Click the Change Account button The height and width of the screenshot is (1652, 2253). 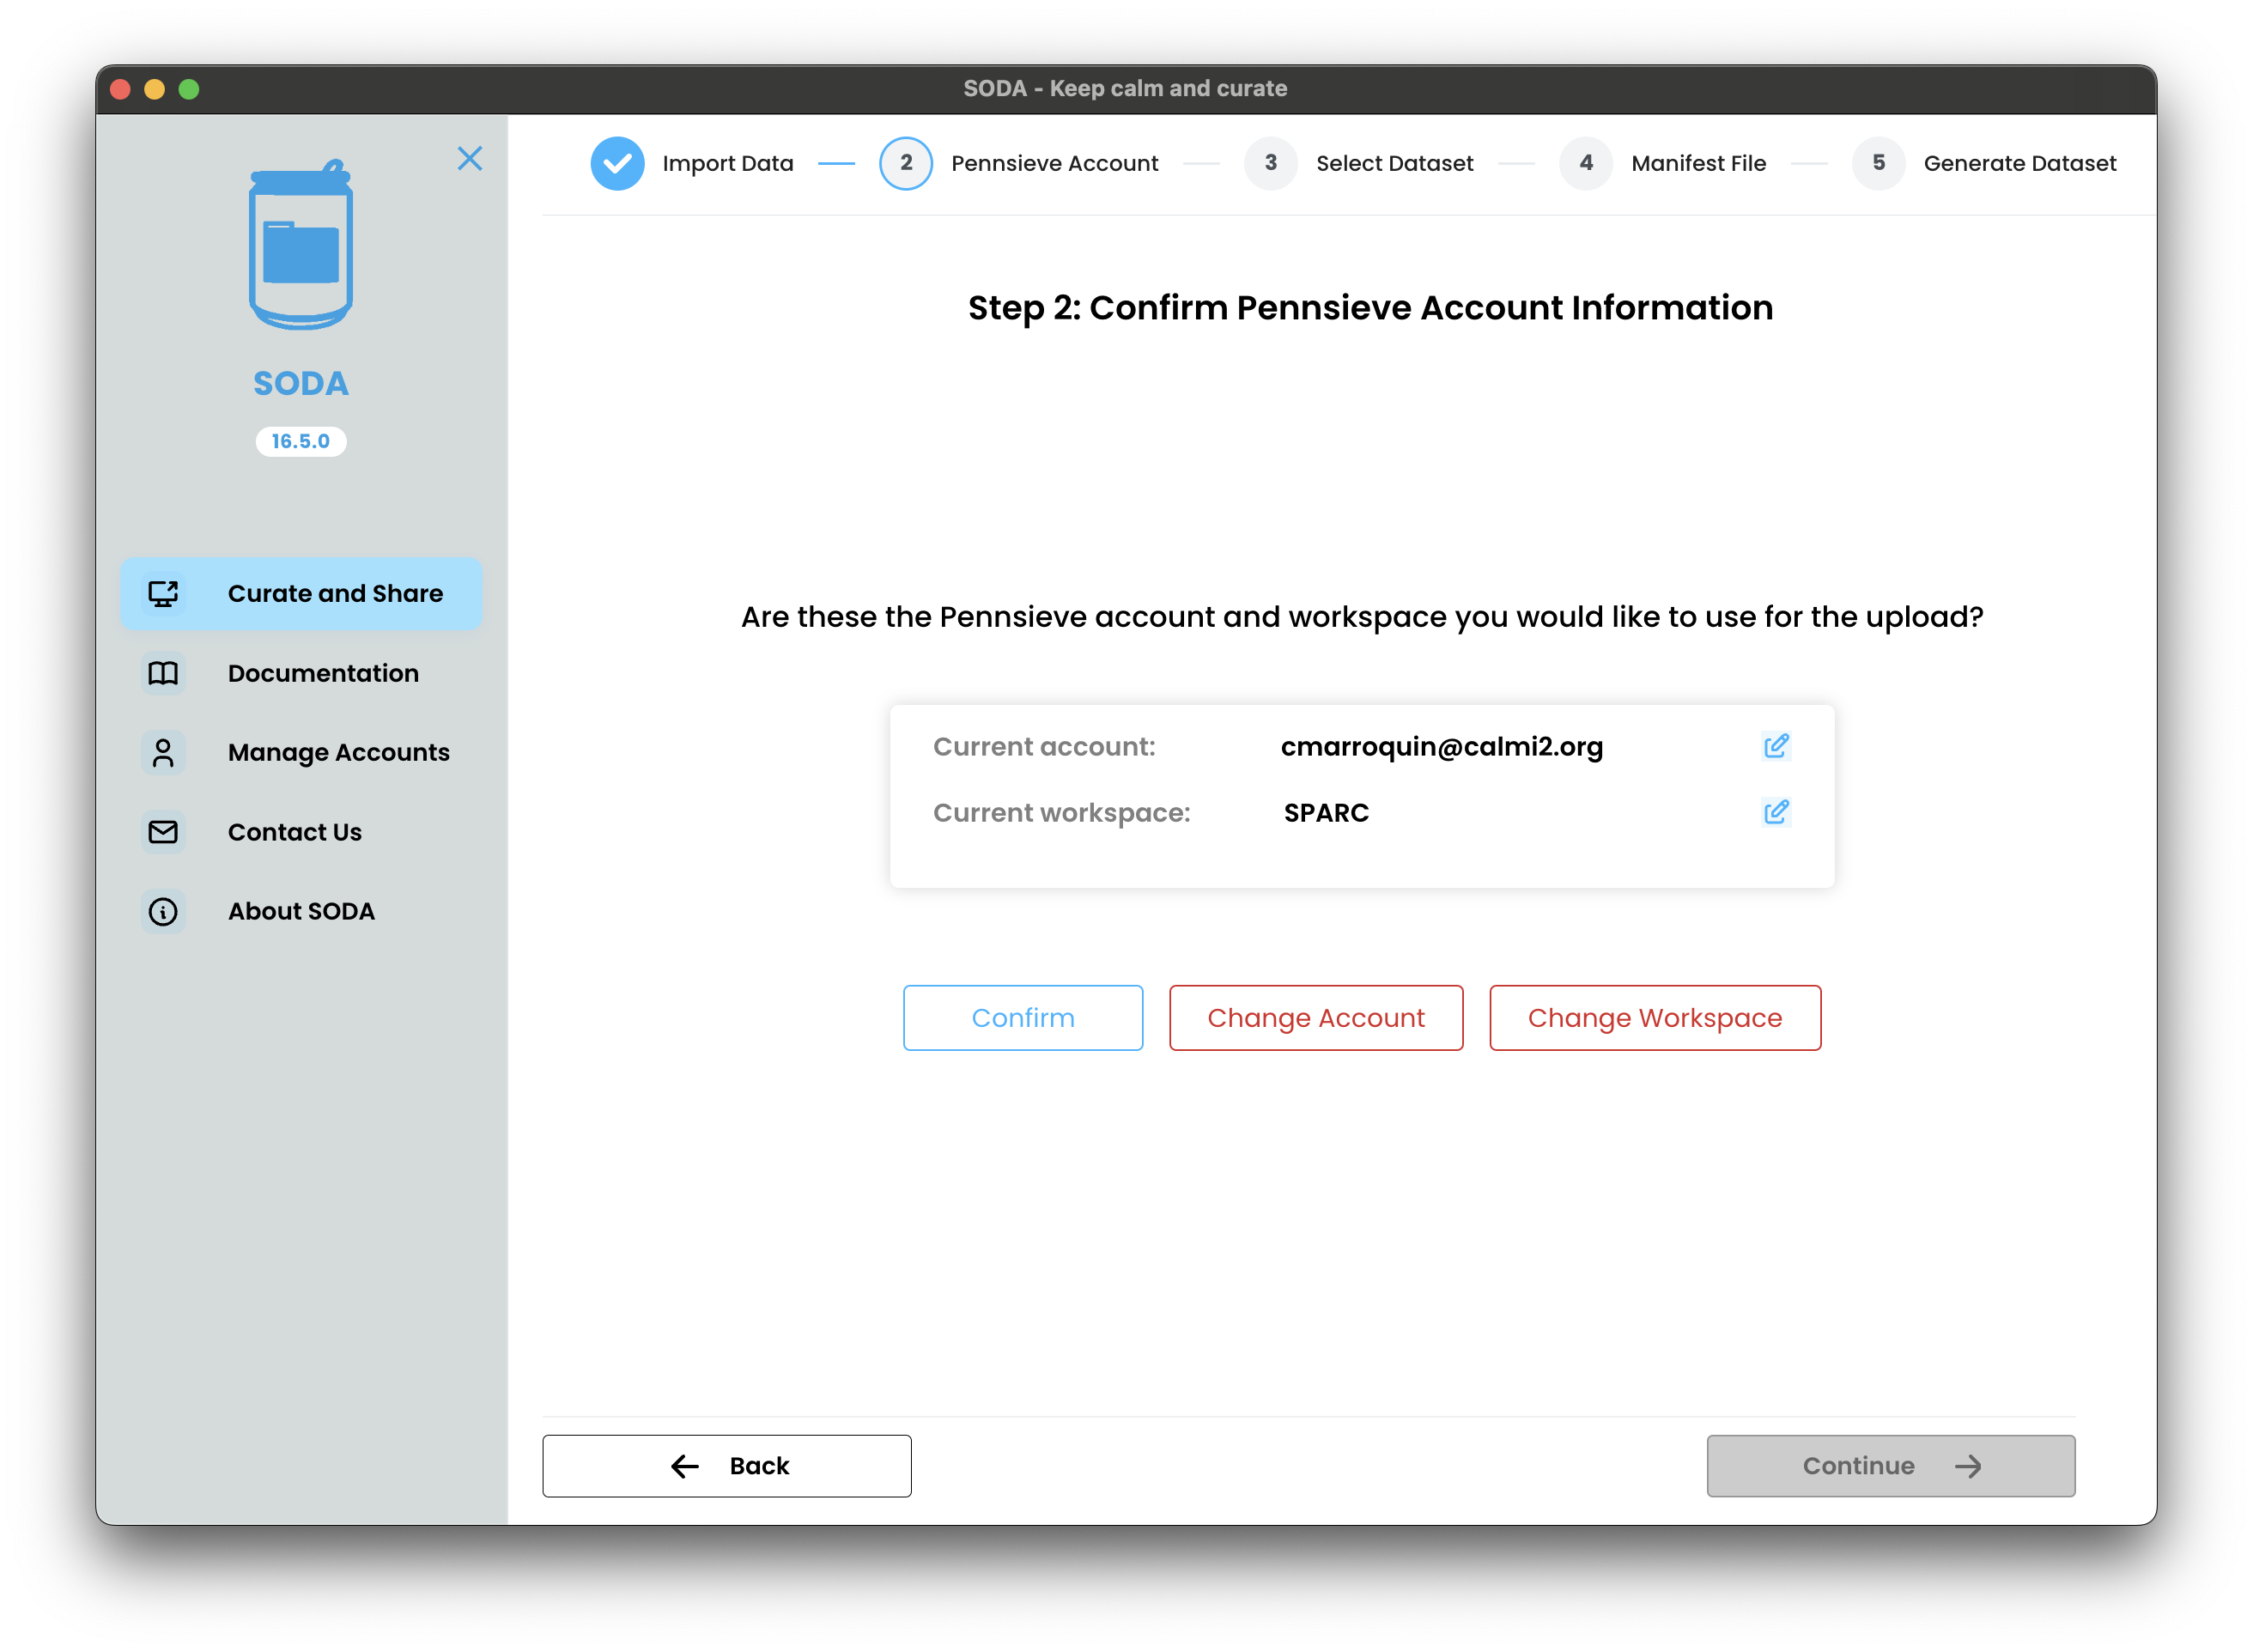pos(1315,1018)
